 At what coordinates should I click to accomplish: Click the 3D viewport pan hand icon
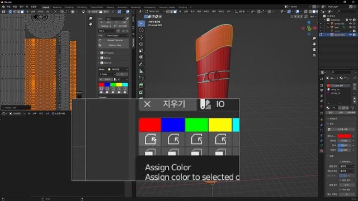314,44
